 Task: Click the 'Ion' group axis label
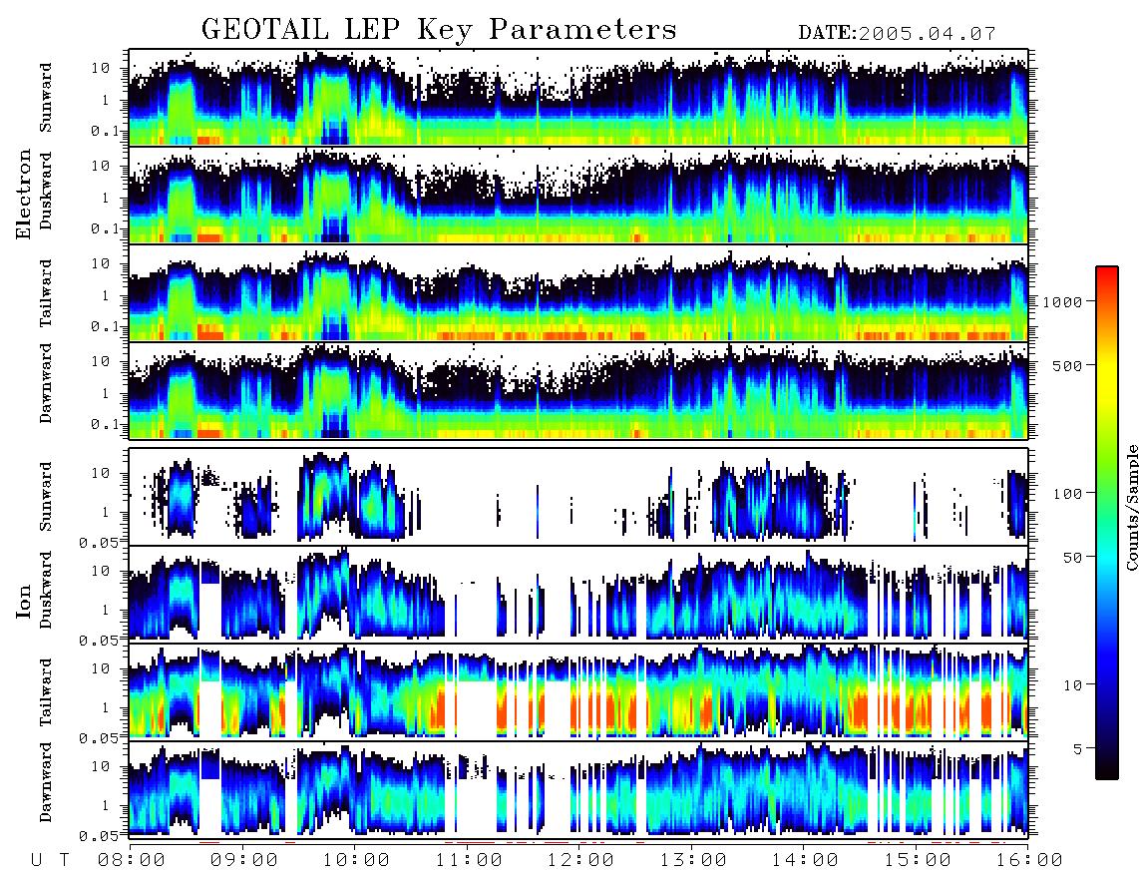[x=24, y=601]
